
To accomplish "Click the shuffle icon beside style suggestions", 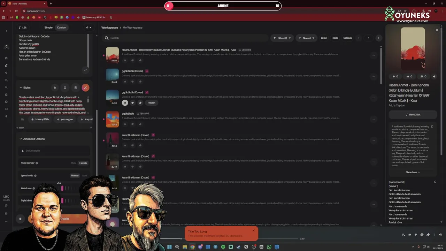I will pyautogui.click(x=23, y=119).
